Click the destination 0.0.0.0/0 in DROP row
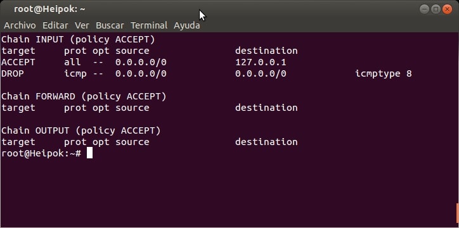The image size is (459, 228). tap(261, 73)
